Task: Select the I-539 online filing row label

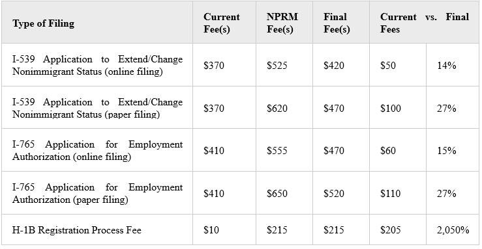Action: tap(97, 65)
